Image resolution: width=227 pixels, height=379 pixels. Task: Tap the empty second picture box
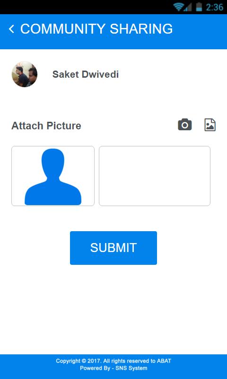tap(155, 176)
